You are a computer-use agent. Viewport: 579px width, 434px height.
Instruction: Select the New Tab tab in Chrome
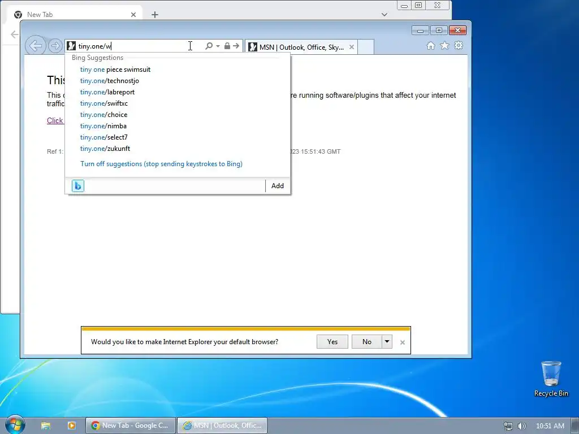[x=74, y=14]
